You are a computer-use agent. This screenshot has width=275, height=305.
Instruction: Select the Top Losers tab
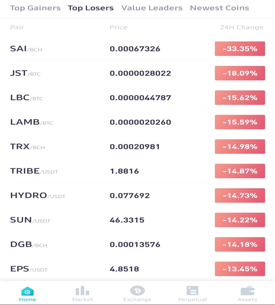point(91,8)
